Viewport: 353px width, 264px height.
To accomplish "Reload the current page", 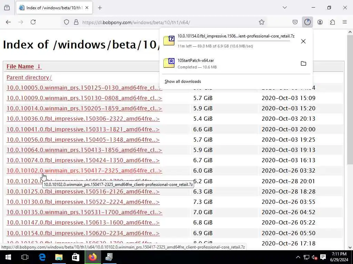I will pyautogui.click(x=33, y=22).
